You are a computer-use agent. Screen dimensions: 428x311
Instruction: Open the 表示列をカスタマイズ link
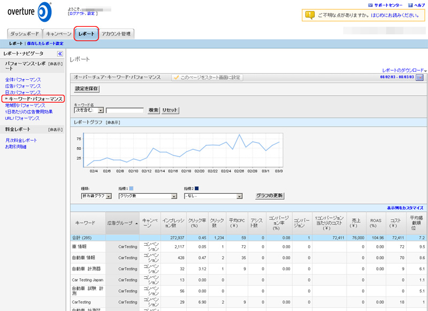405,208
